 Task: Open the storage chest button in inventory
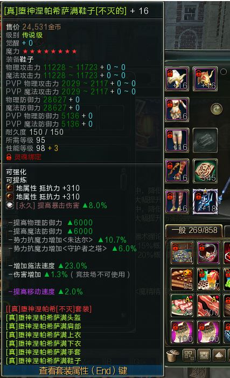pyautogui.click(x=204, y=355)
